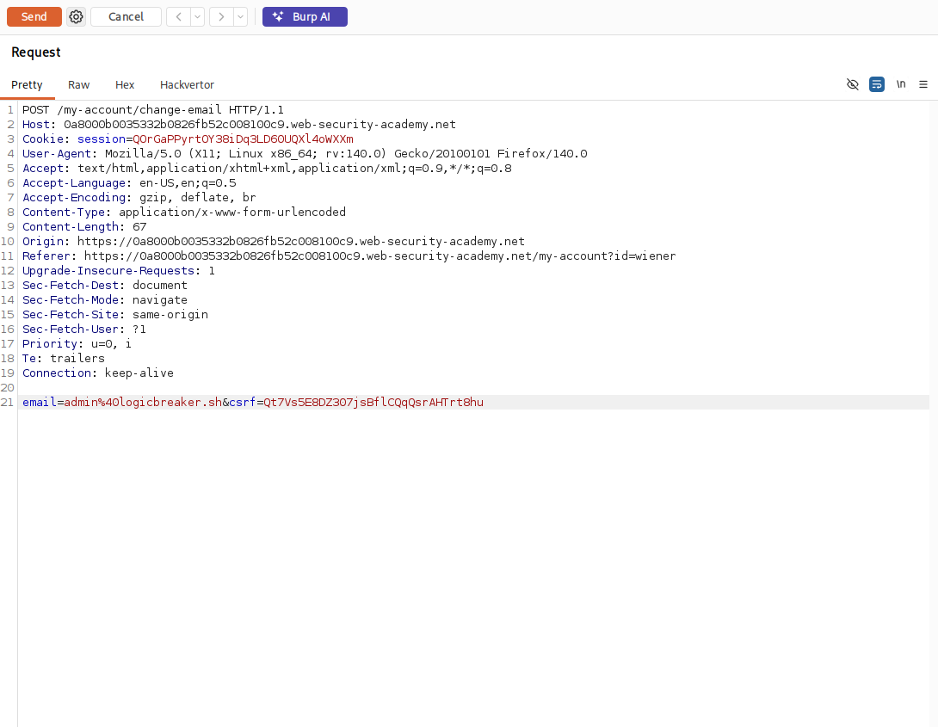The height and width of the screenshot is (727, 938).
Task: Click the Accept: text/html header line
Action: pyautogui.click(x=267, y=169)
